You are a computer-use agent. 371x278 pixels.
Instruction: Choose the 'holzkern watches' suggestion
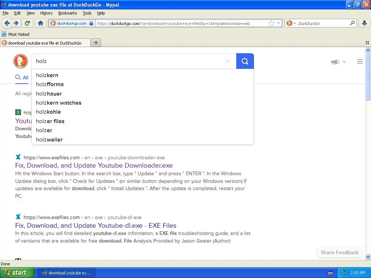143,103
